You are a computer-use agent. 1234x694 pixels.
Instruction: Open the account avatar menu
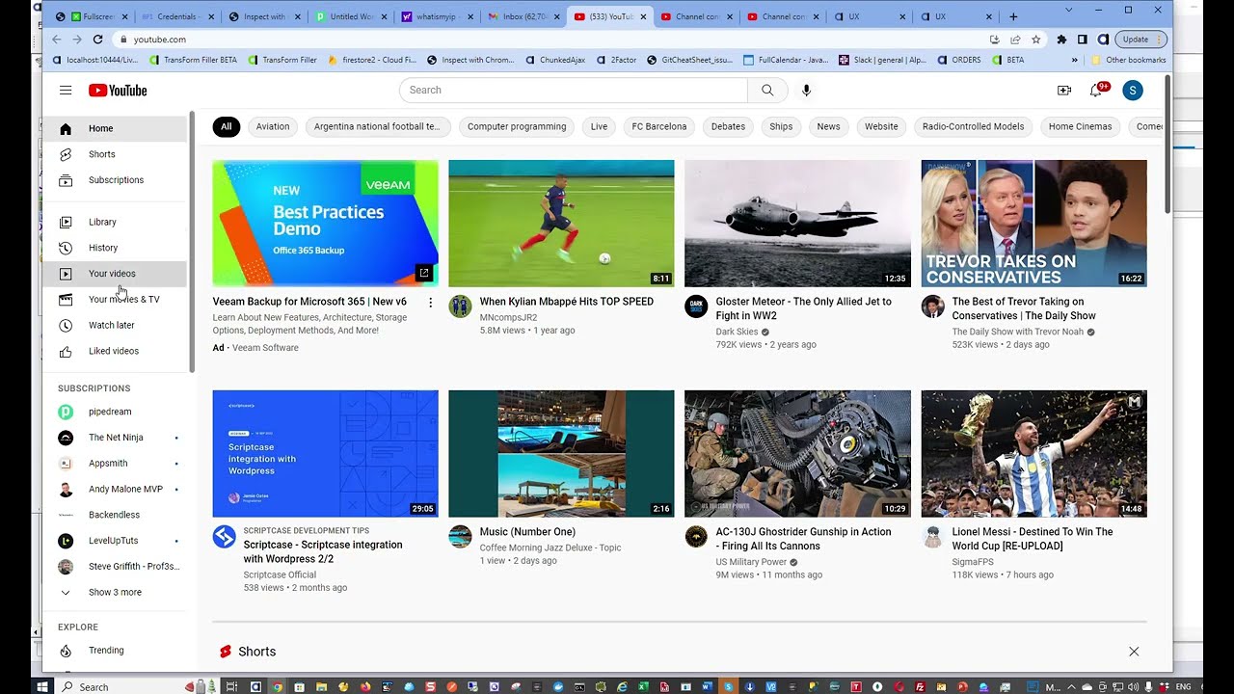pyautogui.click(x=1133, y=90)
